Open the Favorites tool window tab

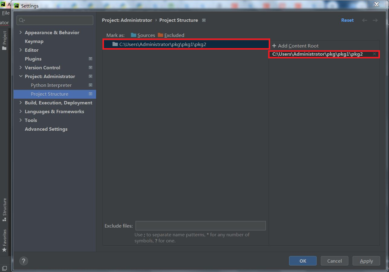[4, 241]
